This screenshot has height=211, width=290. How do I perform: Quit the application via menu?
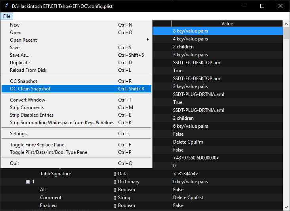click(76, 163)
